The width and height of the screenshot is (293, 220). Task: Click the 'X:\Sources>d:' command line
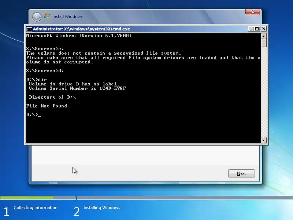tap(45, 71)
